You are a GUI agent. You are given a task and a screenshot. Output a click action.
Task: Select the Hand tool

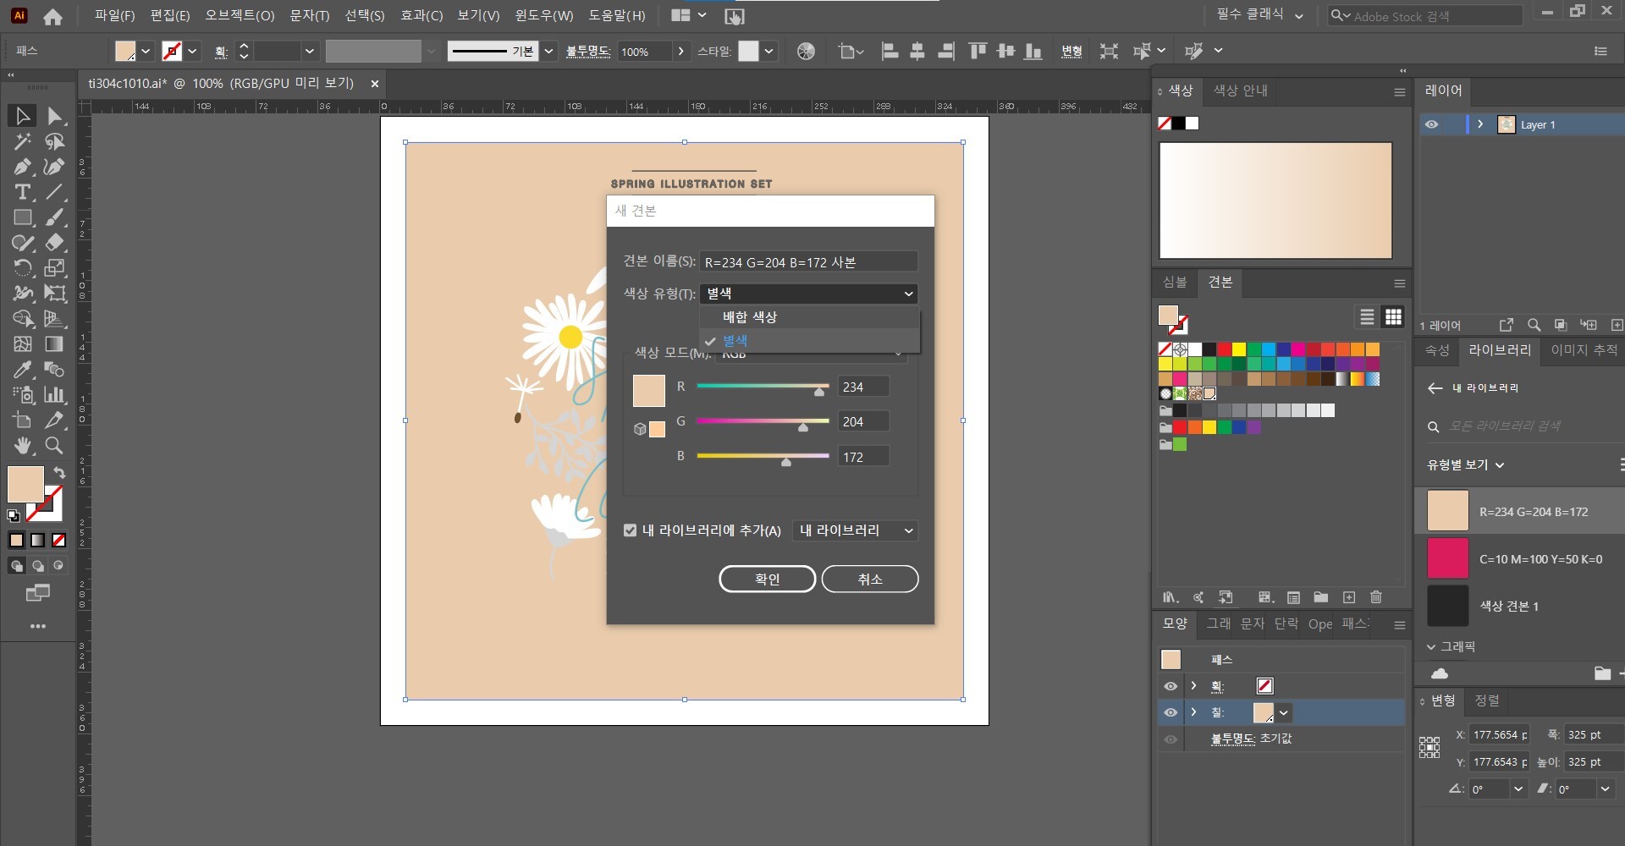(22, 446)
